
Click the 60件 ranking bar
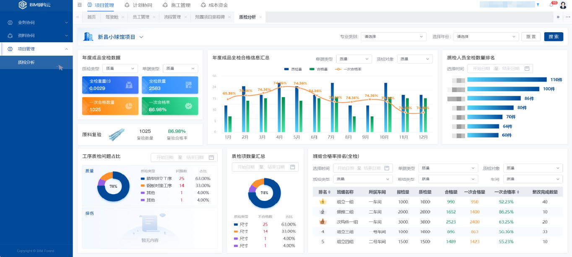pos(483,135)
